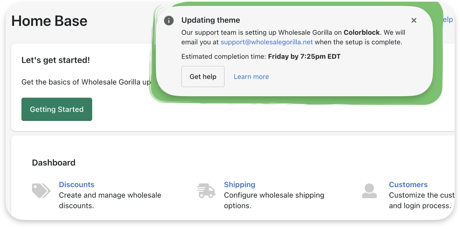Click the Updating theme banner title
460x229 pixels.
(x=211, y=20)
